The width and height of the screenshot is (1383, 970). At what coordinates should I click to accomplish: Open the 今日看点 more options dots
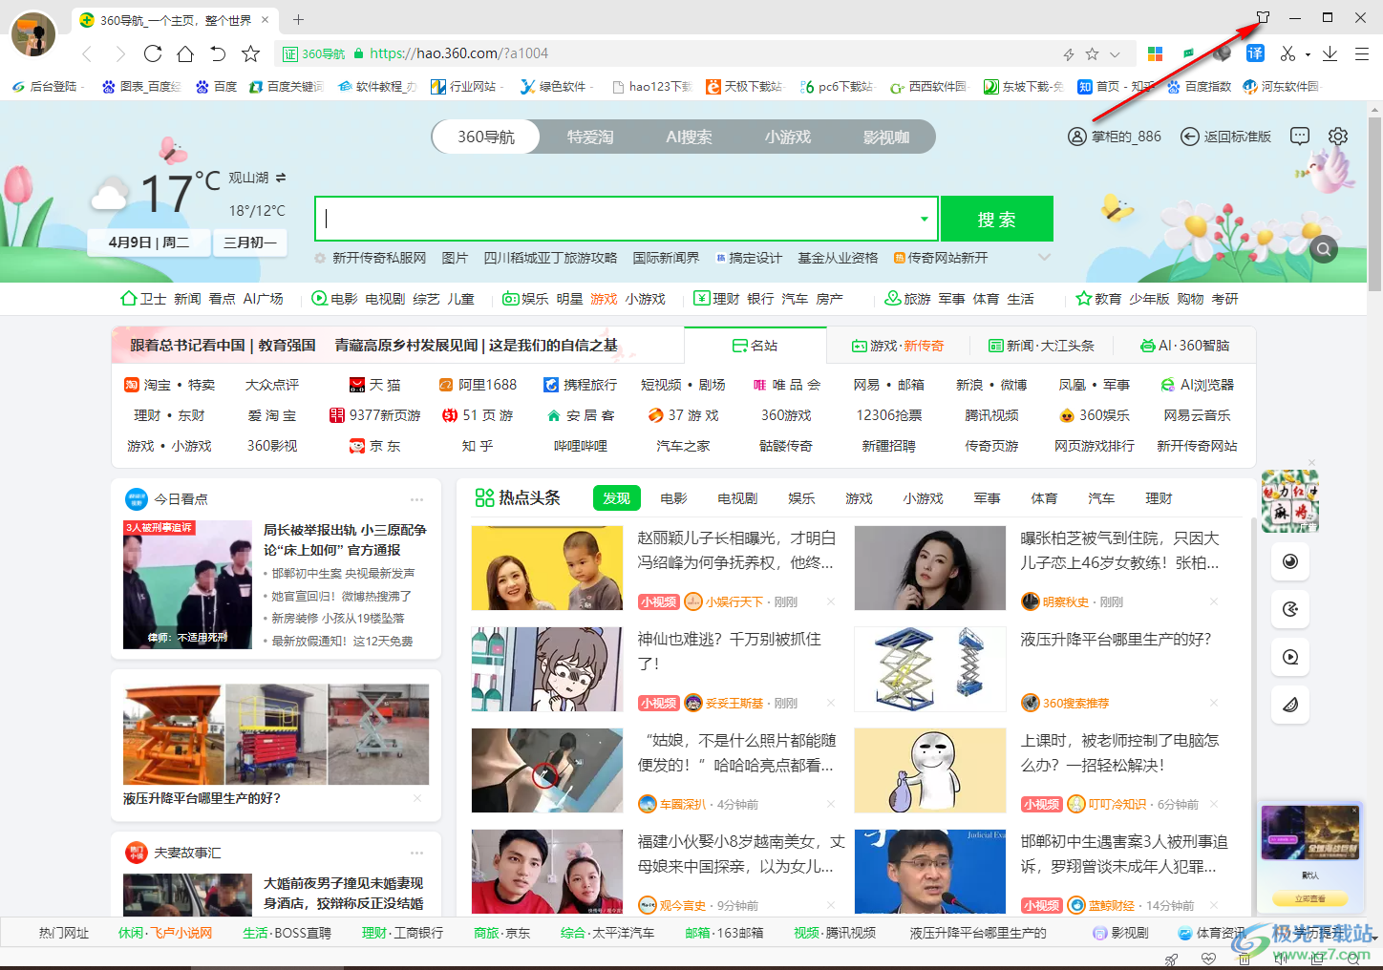pyautogui.click(x=416, y=499)
